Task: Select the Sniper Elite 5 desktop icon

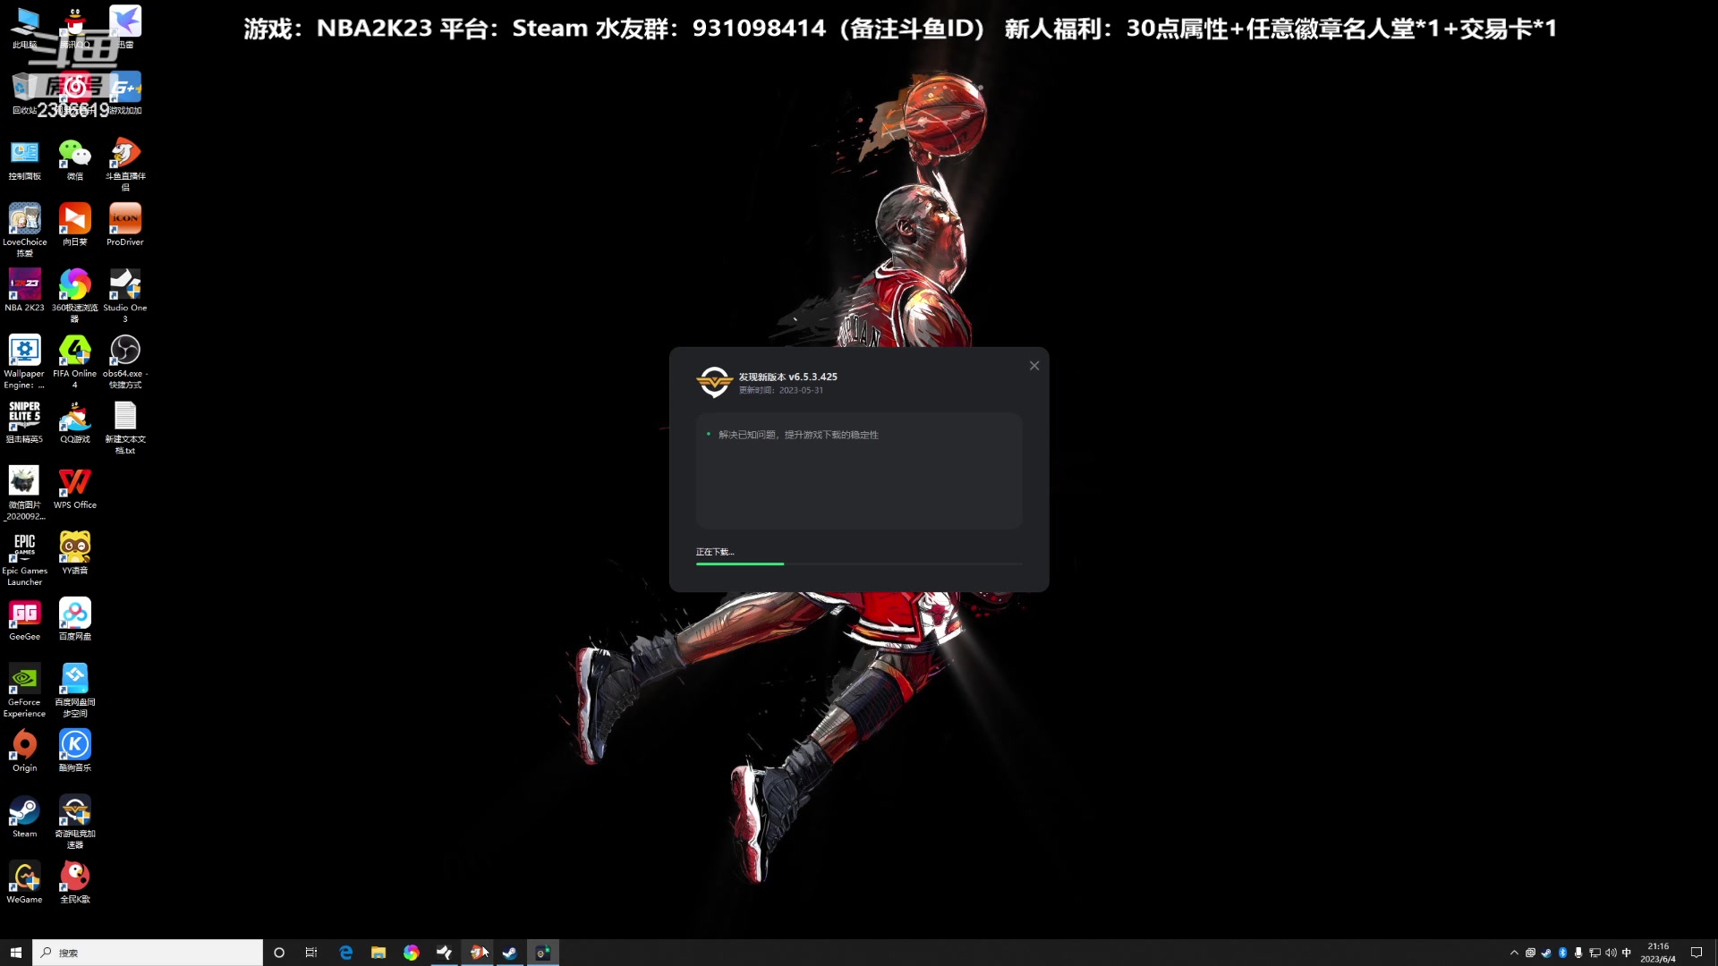Action: click(x=24, y=422)
